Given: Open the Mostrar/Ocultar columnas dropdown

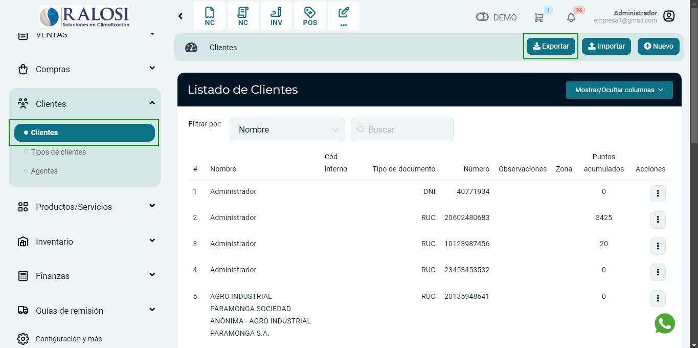Looking at the screenshot, I should pos(619,90).
